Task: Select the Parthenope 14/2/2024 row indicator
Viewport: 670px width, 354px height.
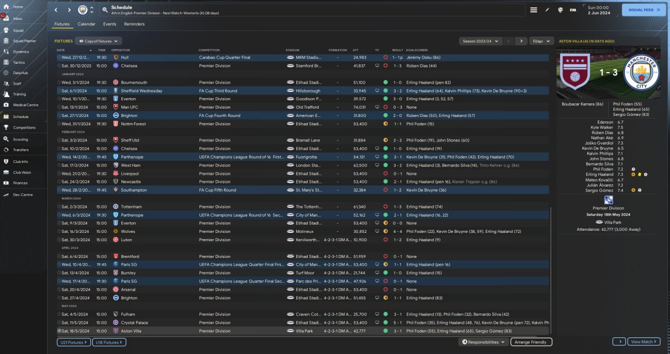Action: [x=59, y=157]
